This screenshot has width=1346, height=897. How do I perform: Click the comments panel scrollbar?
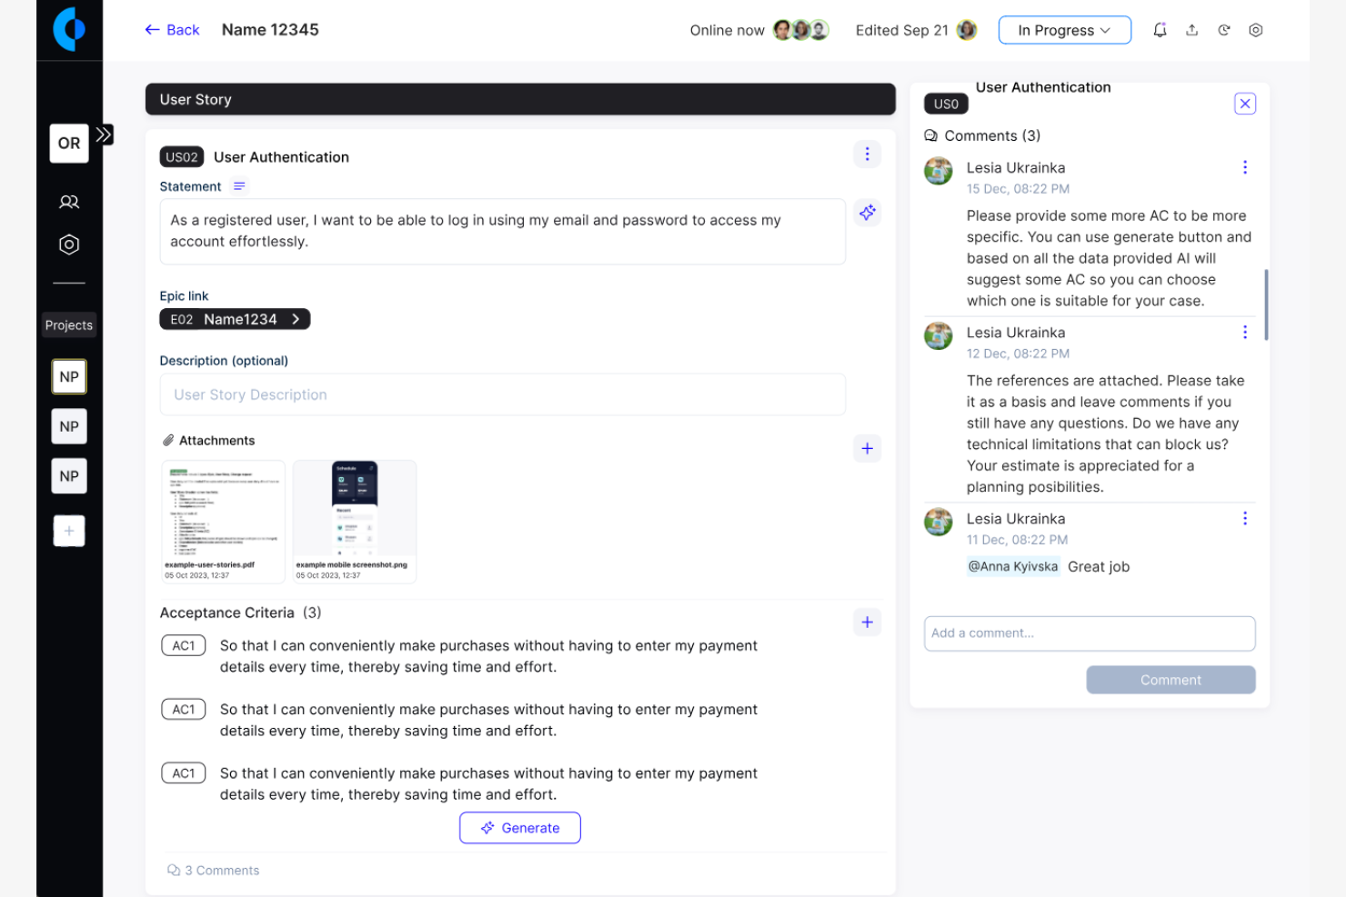1266,304
